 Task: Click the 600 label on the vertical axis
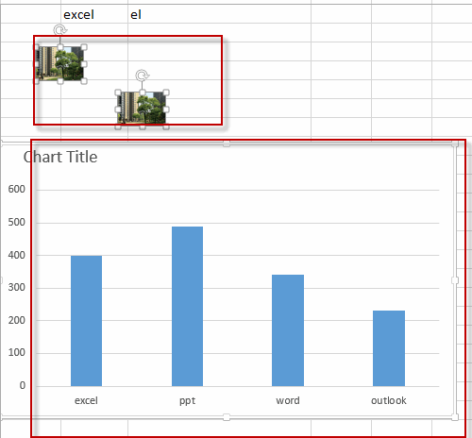(x=17, y=189)
